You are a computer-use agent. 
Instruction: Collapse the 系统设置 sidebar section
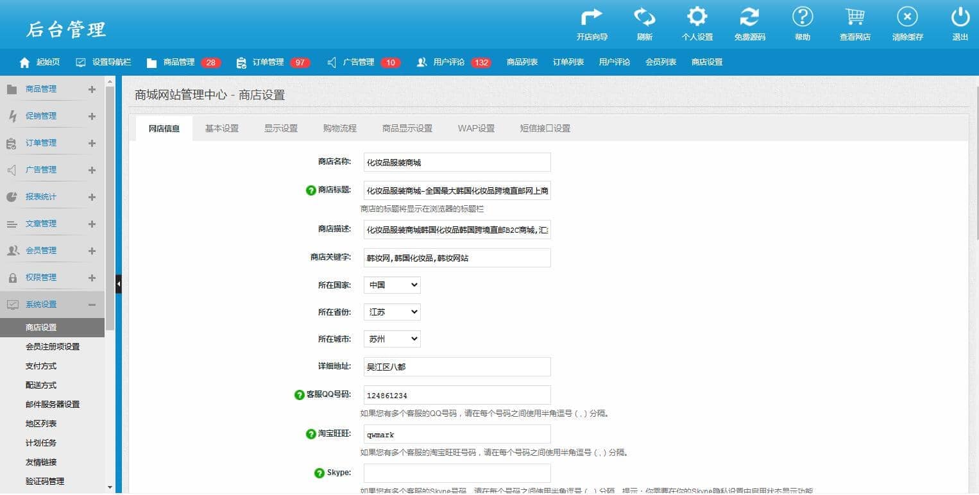click(92, 305)
